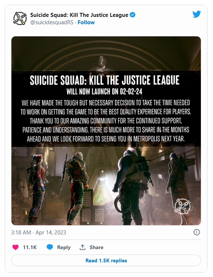
Task: Open the Read 1.5K replies button
Action: point(106,260)
